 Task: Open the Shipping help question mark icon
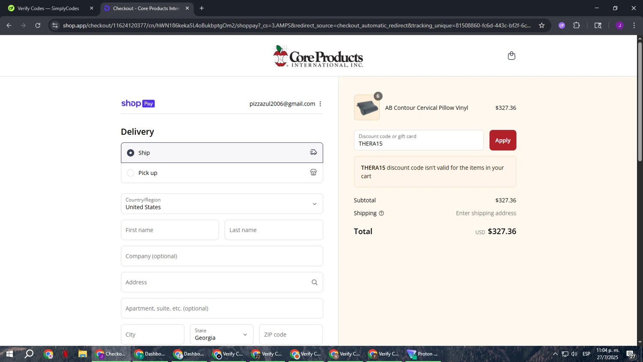[x=381, y=213]
